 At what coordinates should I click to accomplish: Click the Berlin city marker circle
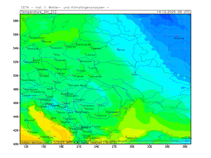[x=33, y=58]
